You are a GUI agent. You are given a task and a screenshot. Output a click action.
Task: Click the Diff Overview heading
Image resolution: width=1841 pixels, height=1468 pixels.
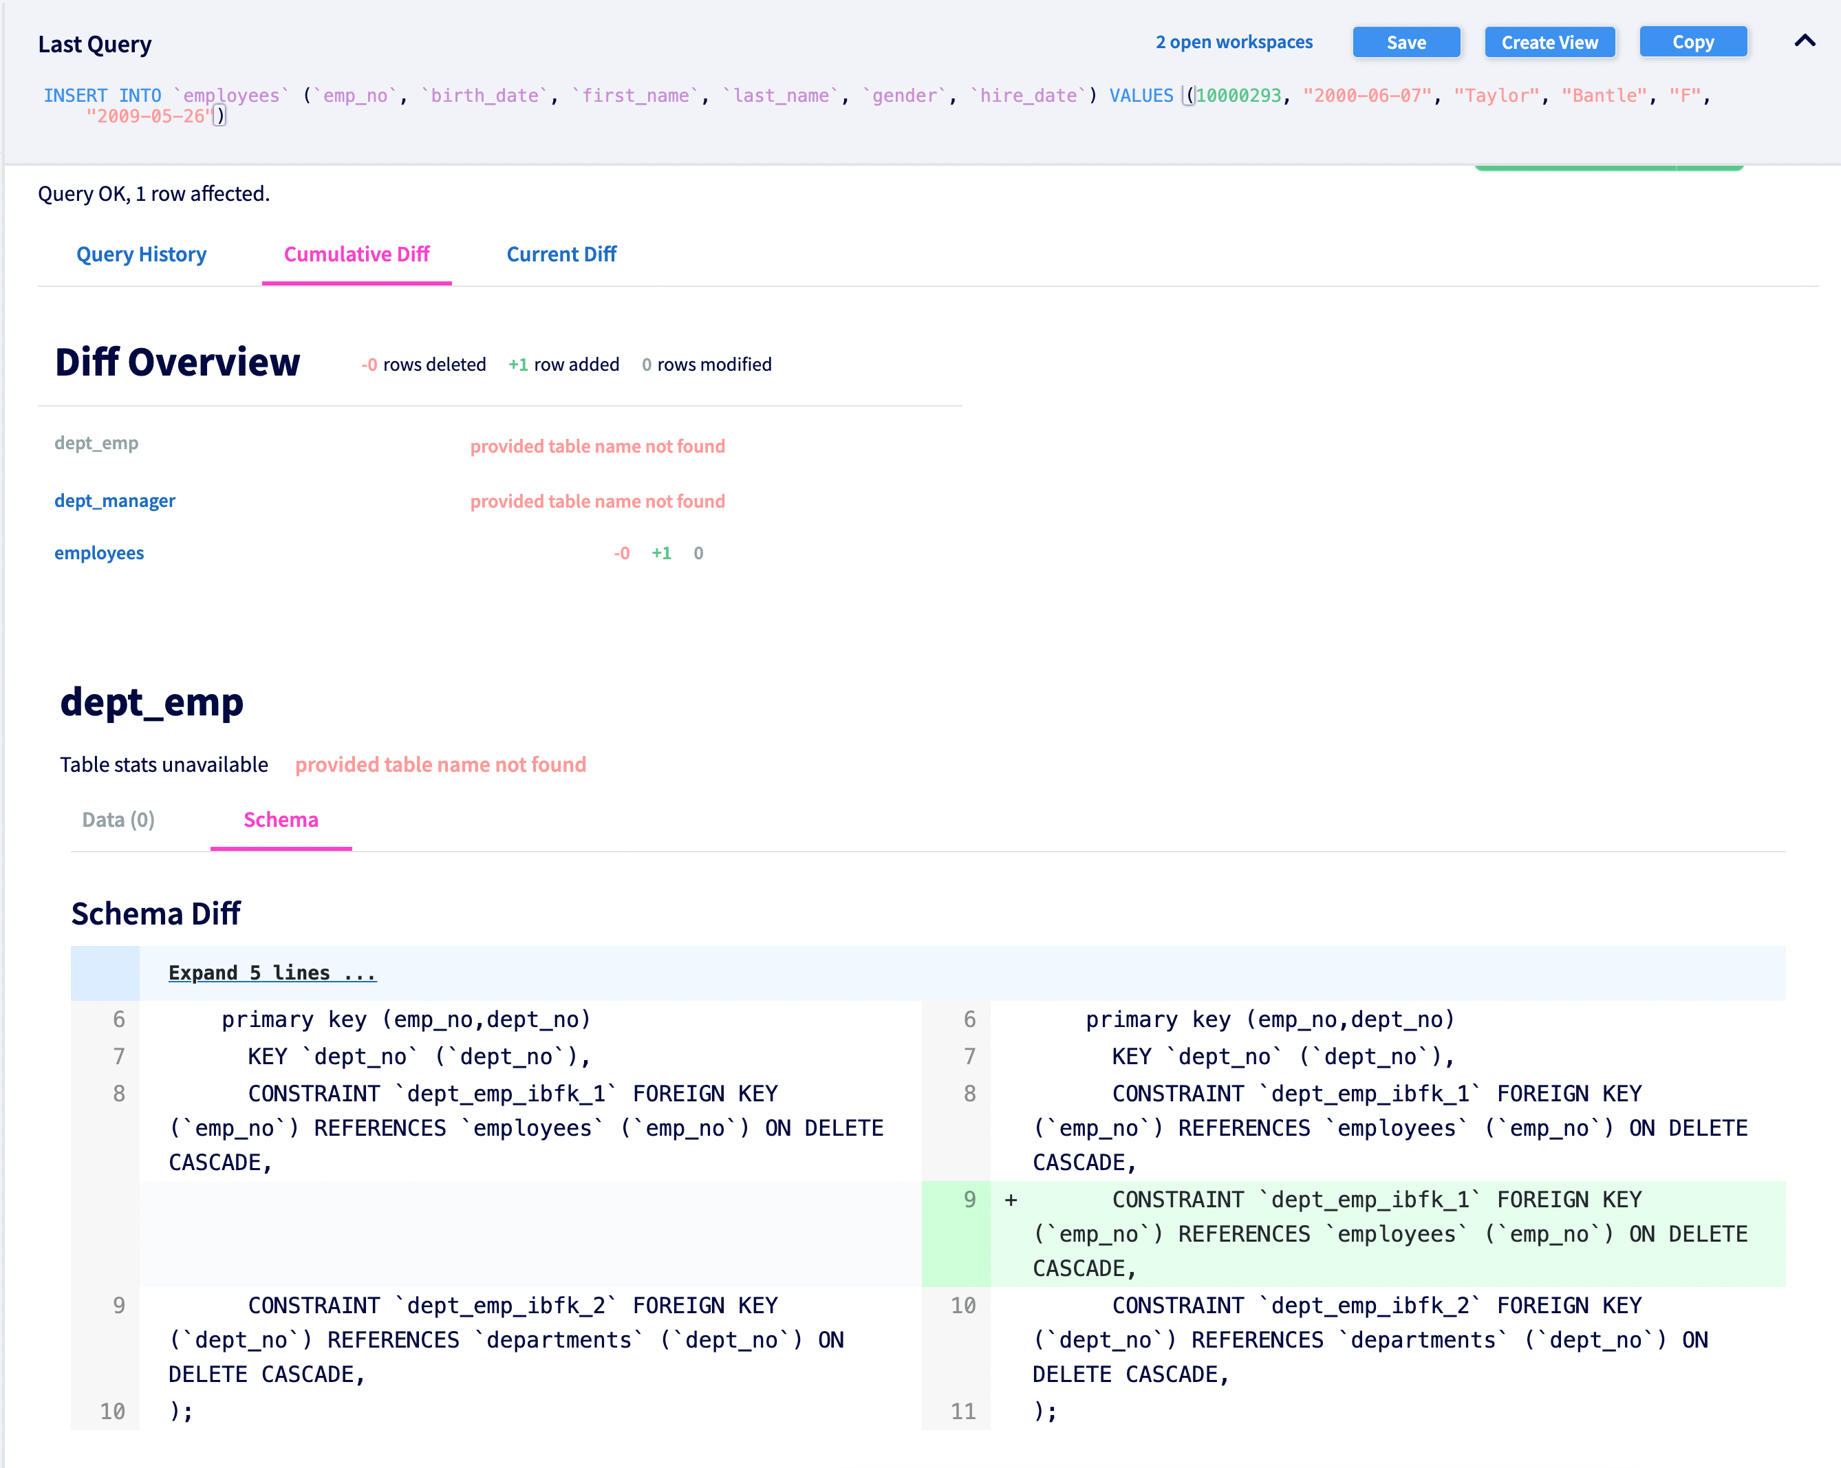click(177, 362)
